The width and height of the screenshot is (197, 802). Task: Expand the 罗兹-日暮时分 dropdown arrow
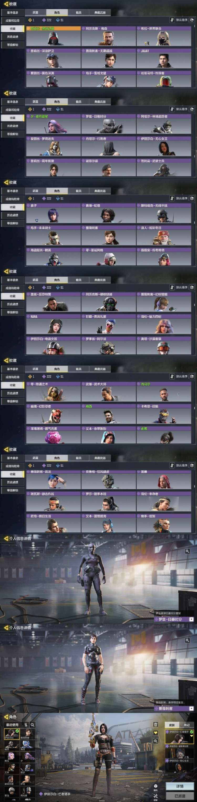tap(191, 619)
